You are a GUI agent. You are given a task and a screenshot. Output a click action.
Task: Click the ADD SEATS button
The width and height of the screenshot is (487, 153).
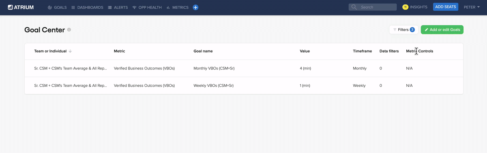point(445,7)
